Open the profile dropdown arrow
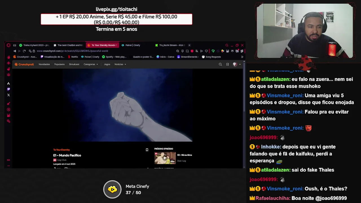Image resolution: width=361 pixels, height=203 pixels. pyautogui.click(x=240, y=64)
